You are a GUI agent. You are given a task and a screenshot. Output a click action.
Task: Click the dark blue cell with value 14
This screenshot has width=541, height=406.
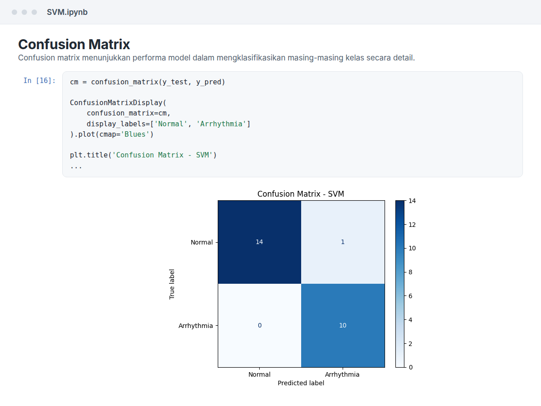coord(259,242)
